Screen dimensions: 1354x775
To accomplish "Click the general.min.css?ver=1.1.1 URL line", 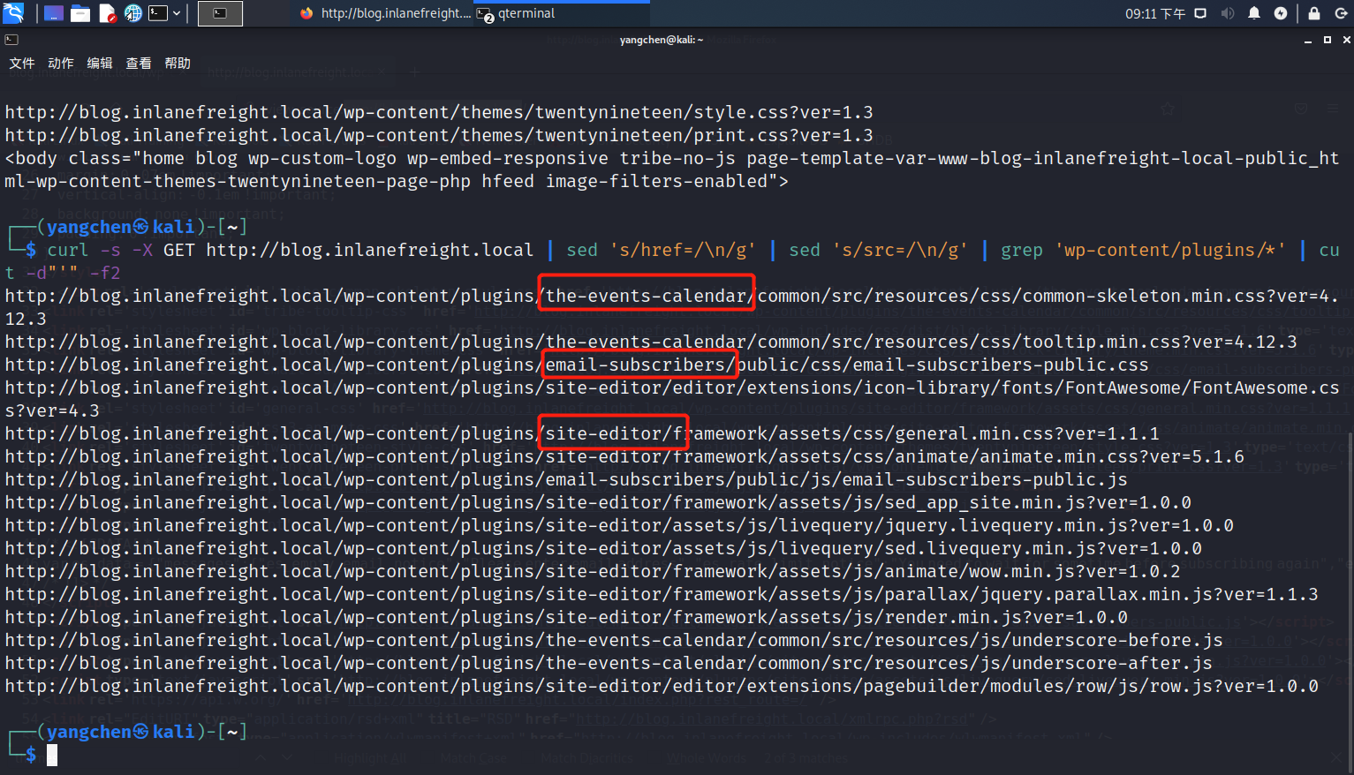I will (582, 433).
